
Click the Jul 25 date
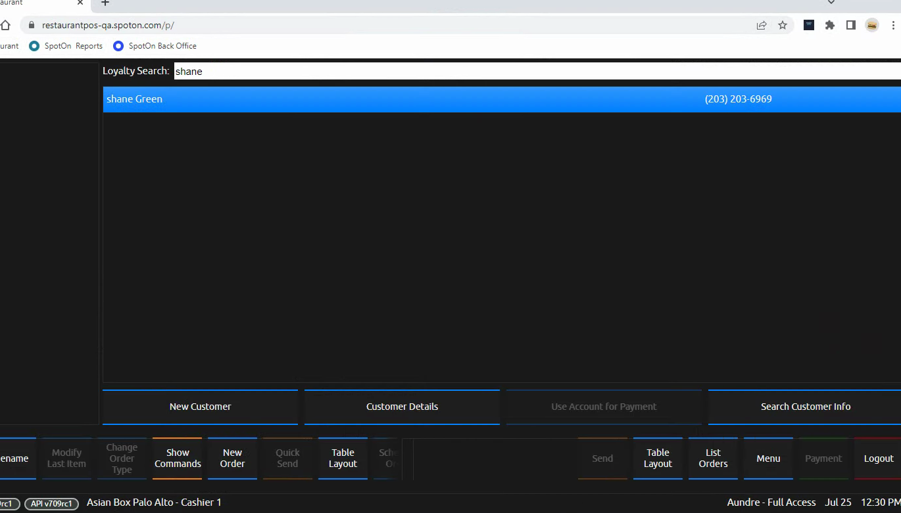(x=839, y=502)
